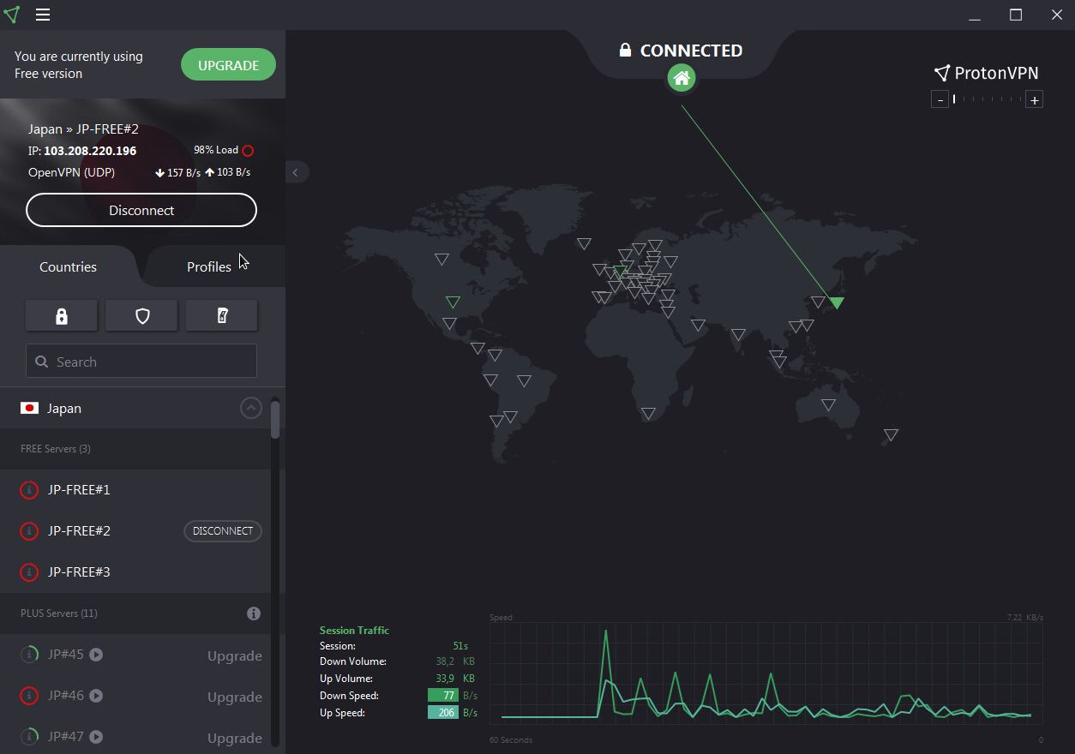Click the New Zealand server marker
The height and width of the screenshot is (754, 1075).
pos(891,434)
